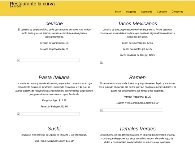The height and width of the screenshot is (146, 195).
Task: Click the tamales description paragraph
Action: coord(137,138)
